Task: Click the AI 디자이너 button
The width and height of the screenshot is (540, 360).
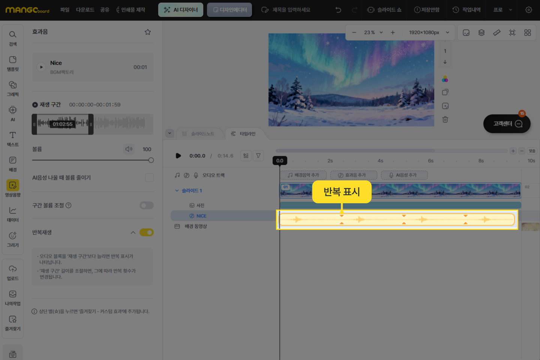Action: 181,10
